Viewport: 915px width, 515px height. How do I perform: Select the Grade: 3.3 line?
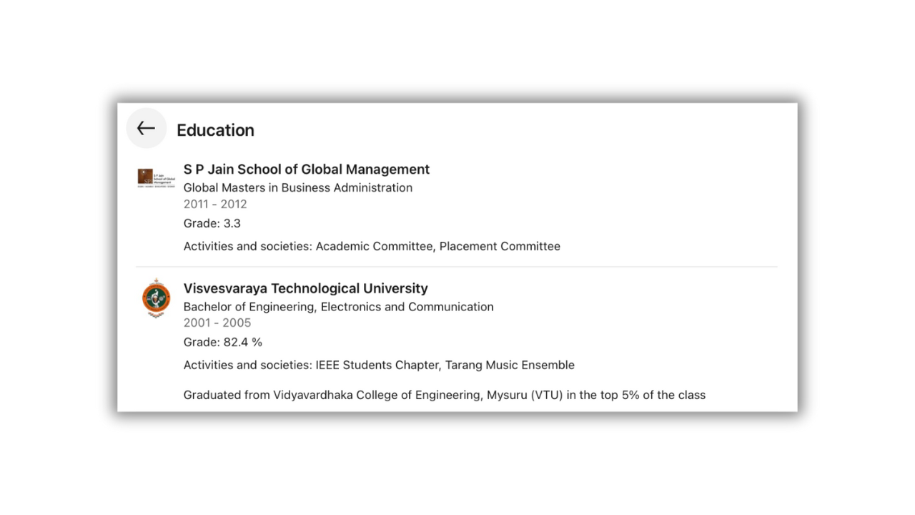click(212, 223)
